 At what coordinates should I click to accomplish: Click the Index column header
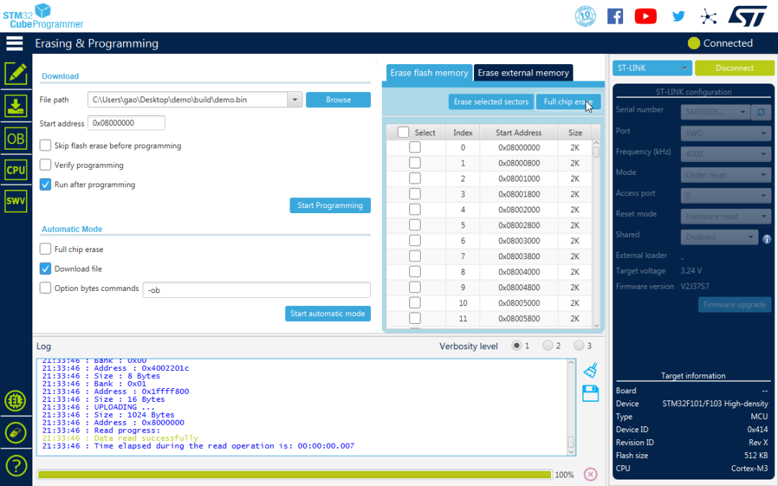463,132
